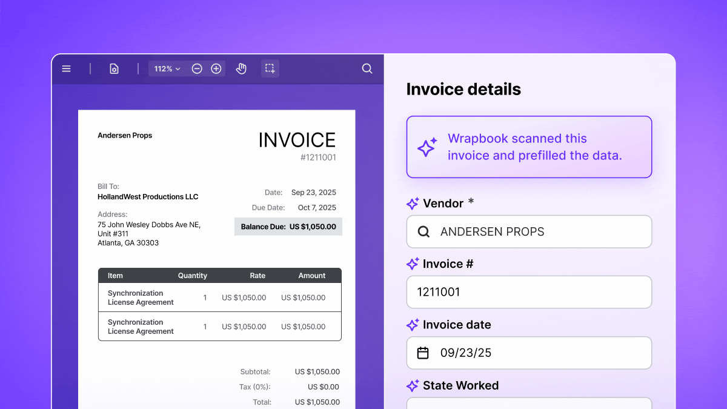Open document search with the magnifier icon
Image resolution: width=727 pixels, height=409 pixels.
[367, 68]
